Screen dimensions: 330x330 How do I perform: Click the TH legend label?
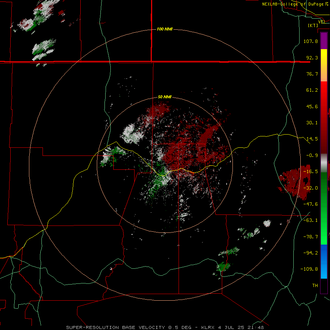tap(315, 286)
